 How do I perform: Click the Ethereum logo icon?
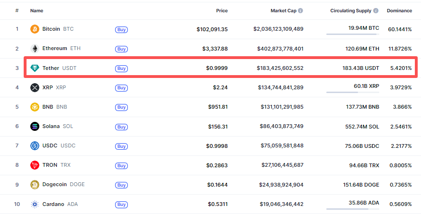pos(35,49)
